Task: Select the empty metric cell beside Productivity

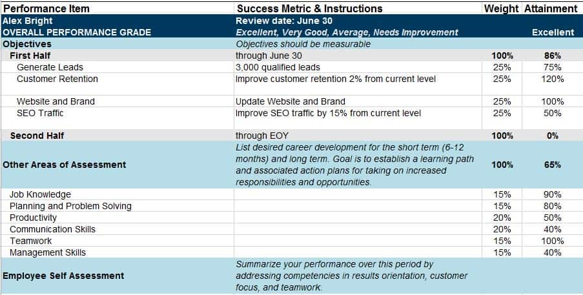Action: point(358,218)
